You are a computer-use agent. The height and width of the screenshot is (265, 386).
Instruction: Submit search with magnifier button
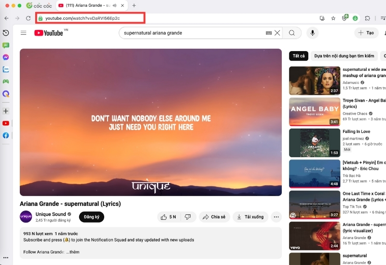tap(292, 33)
